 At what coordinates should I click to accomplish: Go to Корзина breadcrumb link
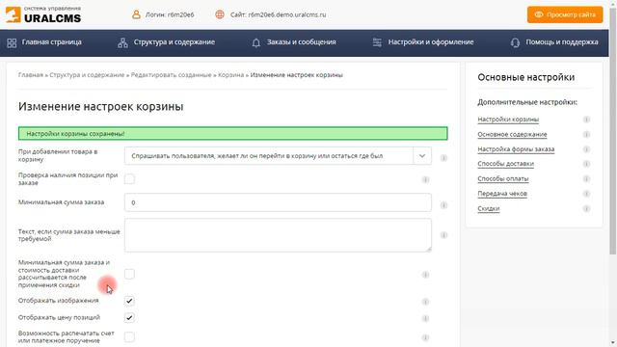231,75
